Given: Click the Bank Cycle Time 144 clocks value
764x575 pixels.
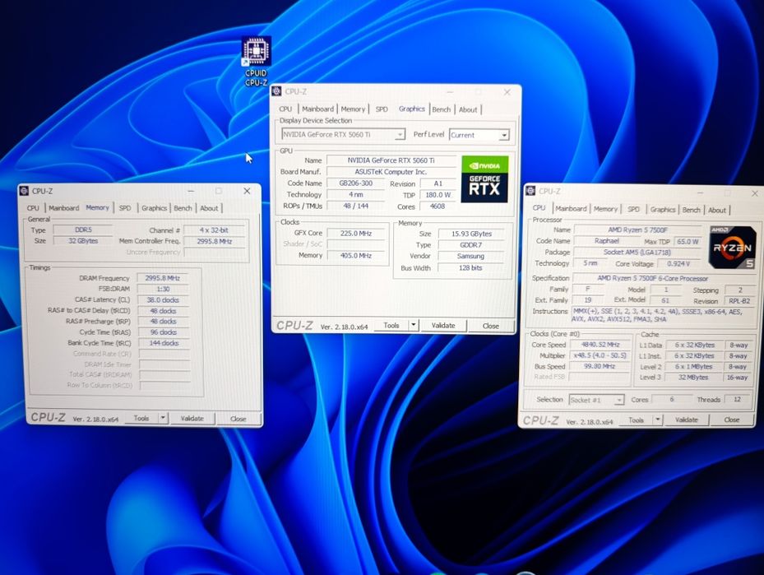Looking at the screenshot, I should [164, 343].
